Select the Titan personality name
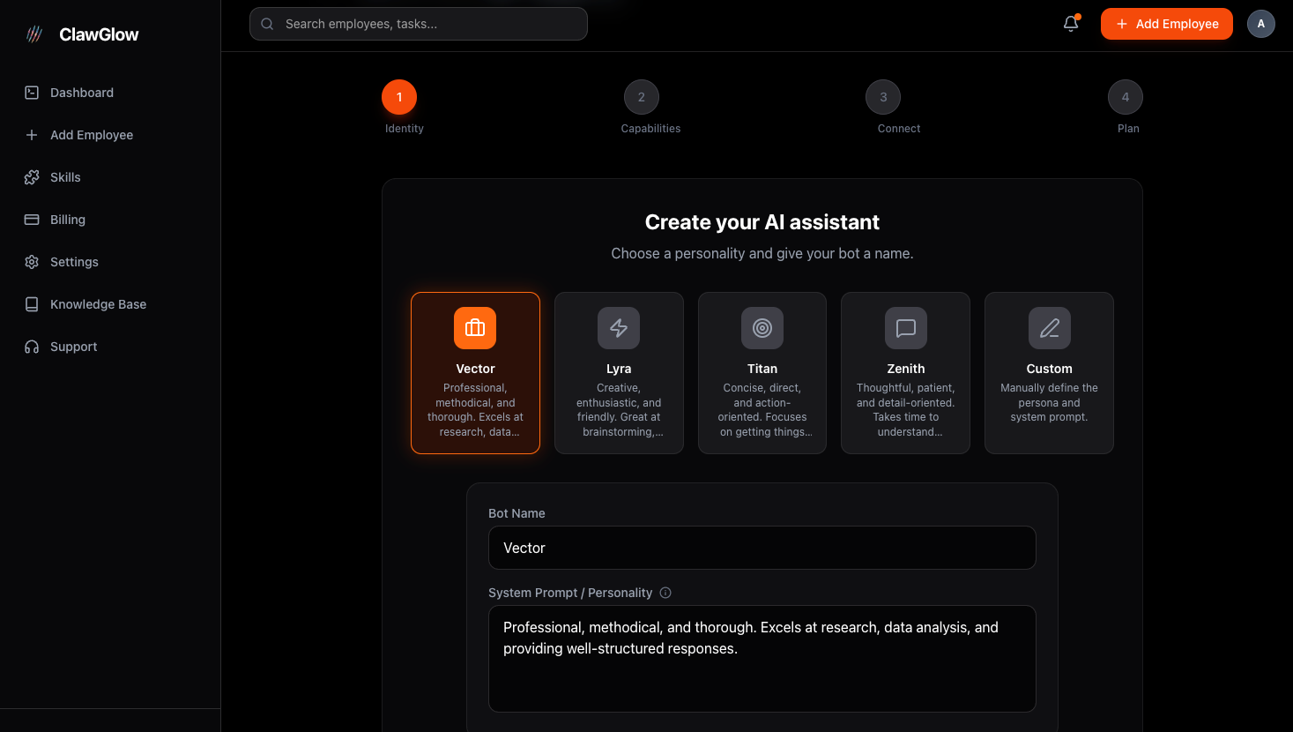 [x=762, y=369]
